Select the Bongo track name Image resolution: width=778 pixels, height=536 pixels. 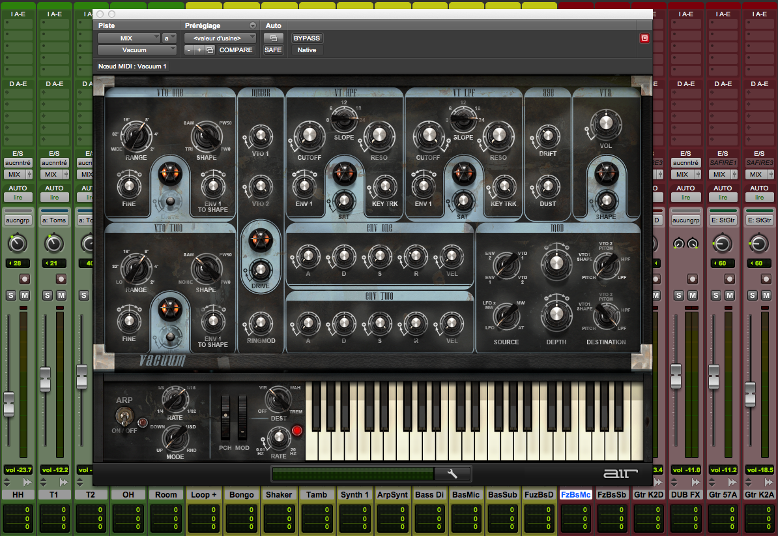click(x=242, y=495)
